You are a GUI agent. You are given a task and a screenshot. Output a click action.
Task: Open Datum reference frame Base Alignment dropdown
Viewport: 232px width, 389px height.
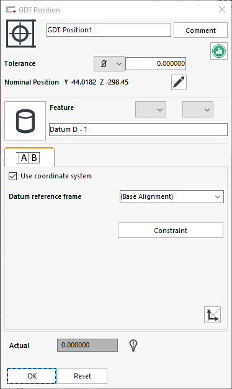[172, 197]
